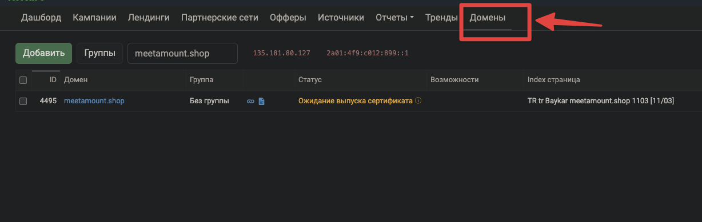Open the meetamount.shop domain link

[94, 101]
